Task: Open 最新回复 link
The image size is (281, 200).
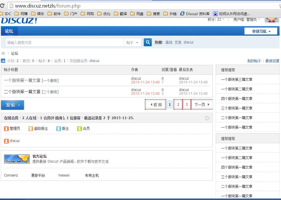Action: [272, 61]
